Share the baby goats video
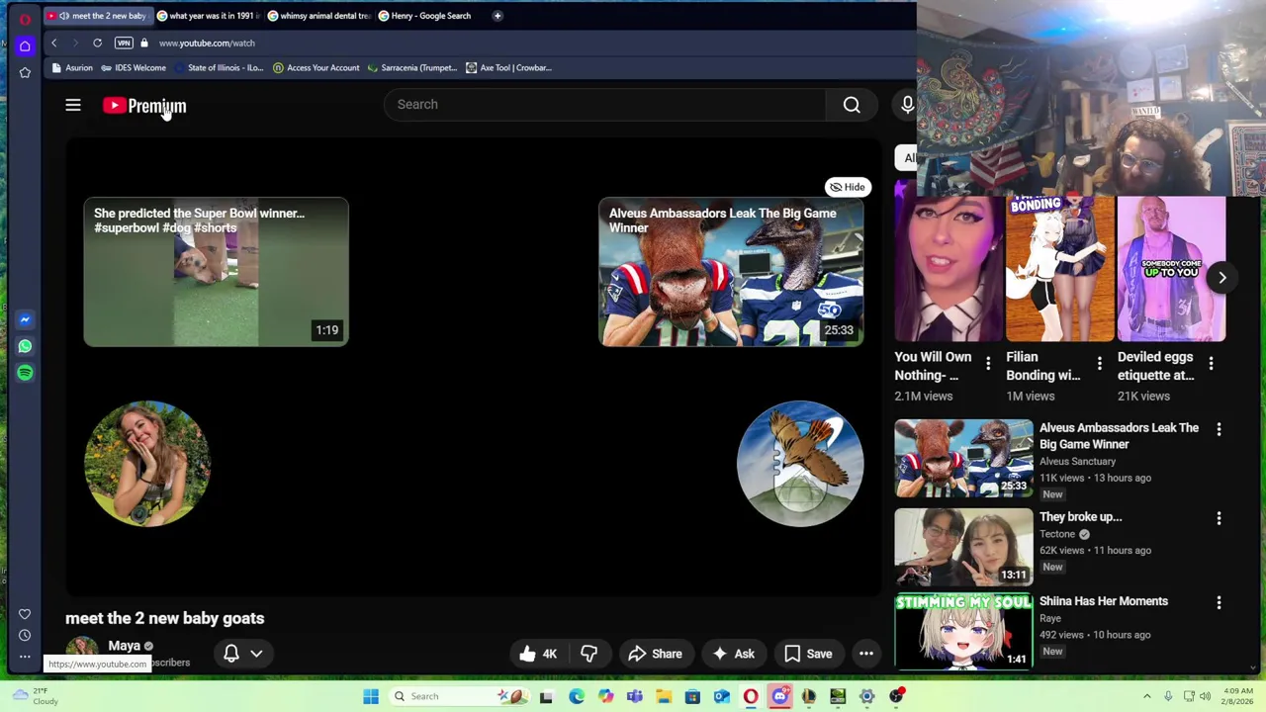1266x712 pixels. click(x=655, y=654)
